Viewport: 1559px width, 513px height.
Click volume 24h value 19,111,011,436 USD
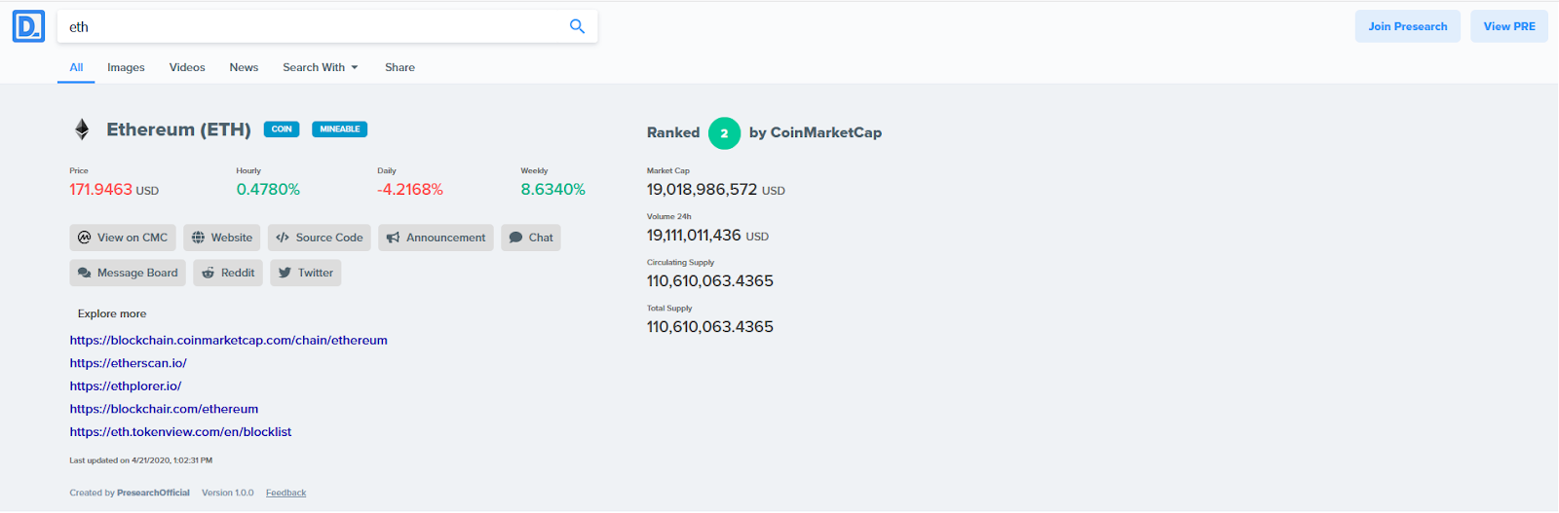(708, 236)
